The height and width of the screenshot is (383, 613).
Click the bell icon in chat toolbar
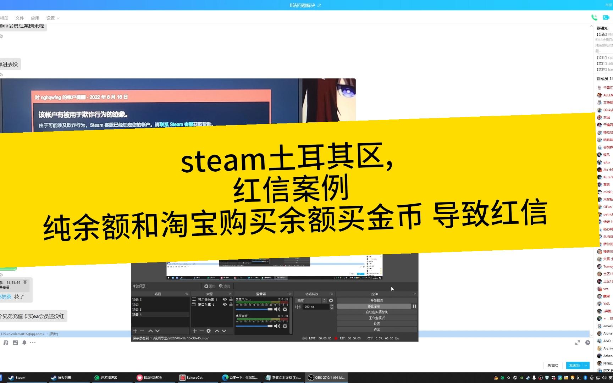click(24, 343)
